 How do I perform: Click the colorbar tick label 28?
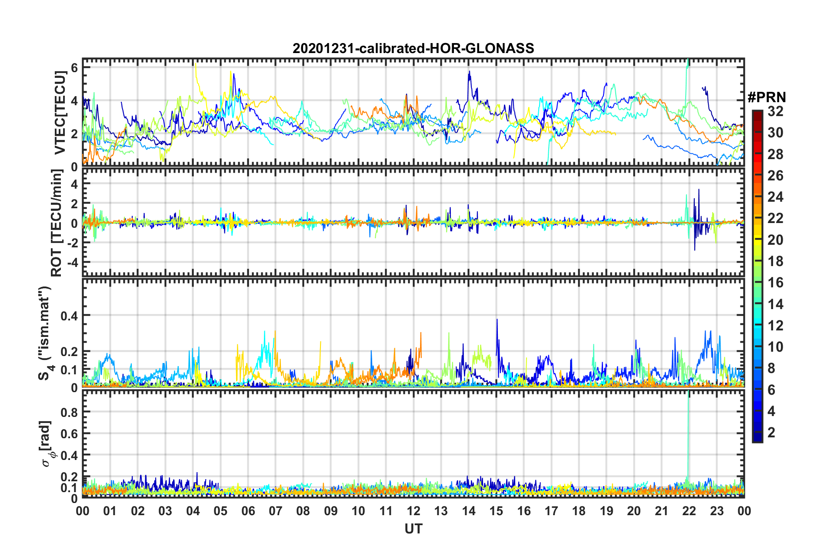[775, 154]
